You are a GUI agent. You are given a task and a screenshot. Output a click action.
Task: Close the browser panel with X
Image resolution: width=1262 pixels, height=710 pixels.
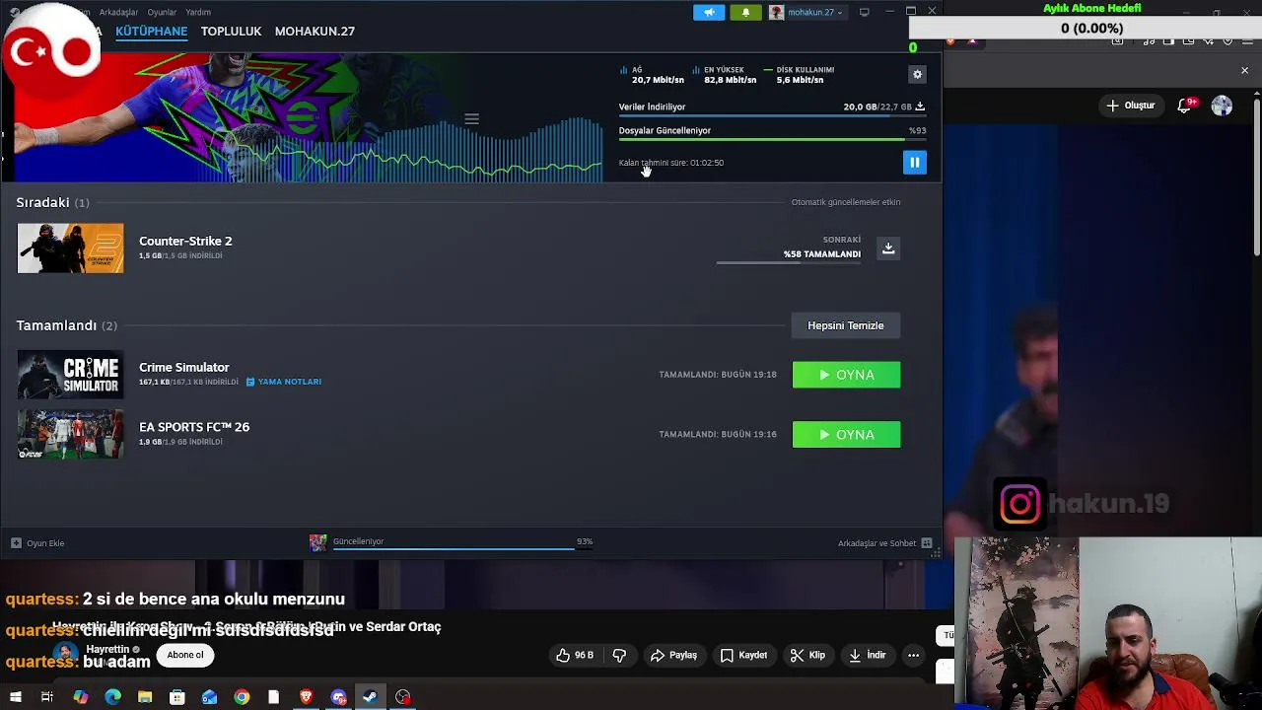point(1244,71)
